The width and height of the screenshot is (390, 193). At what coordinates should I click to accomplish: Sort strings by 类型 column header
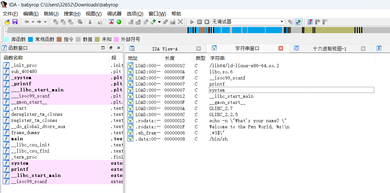point(201,58)
